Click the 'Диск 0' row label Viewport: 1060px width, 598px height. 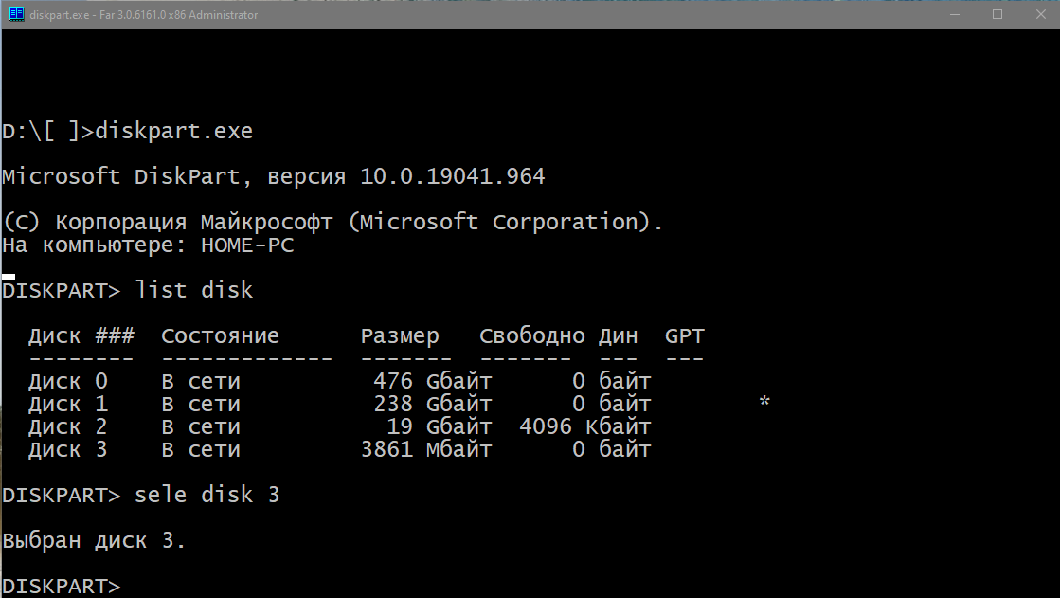(x=68, y=382)
